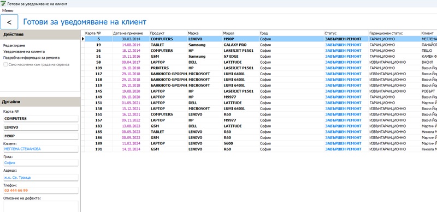437x212 pixels.
Task: Click the date 14.08.2014 cell
Action: click(x=131, y=45)
